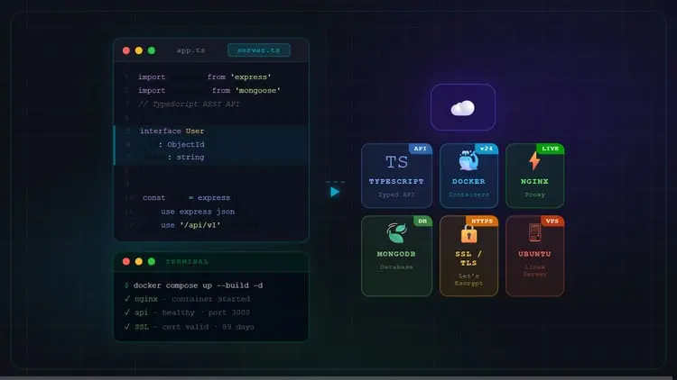Screen dimensions: 677x380
Task: Click the 'Let's Encrypt' subtitle
Action: click(468, 280)
